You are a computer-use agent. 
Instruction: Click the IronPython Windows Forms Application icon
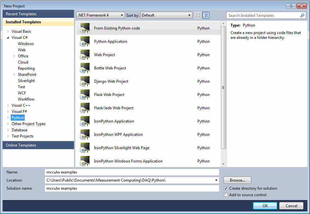[85, 161]
